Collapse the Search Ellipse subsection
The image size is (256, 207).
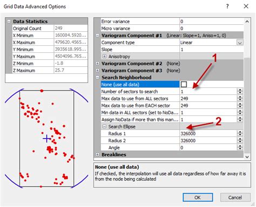104,127
